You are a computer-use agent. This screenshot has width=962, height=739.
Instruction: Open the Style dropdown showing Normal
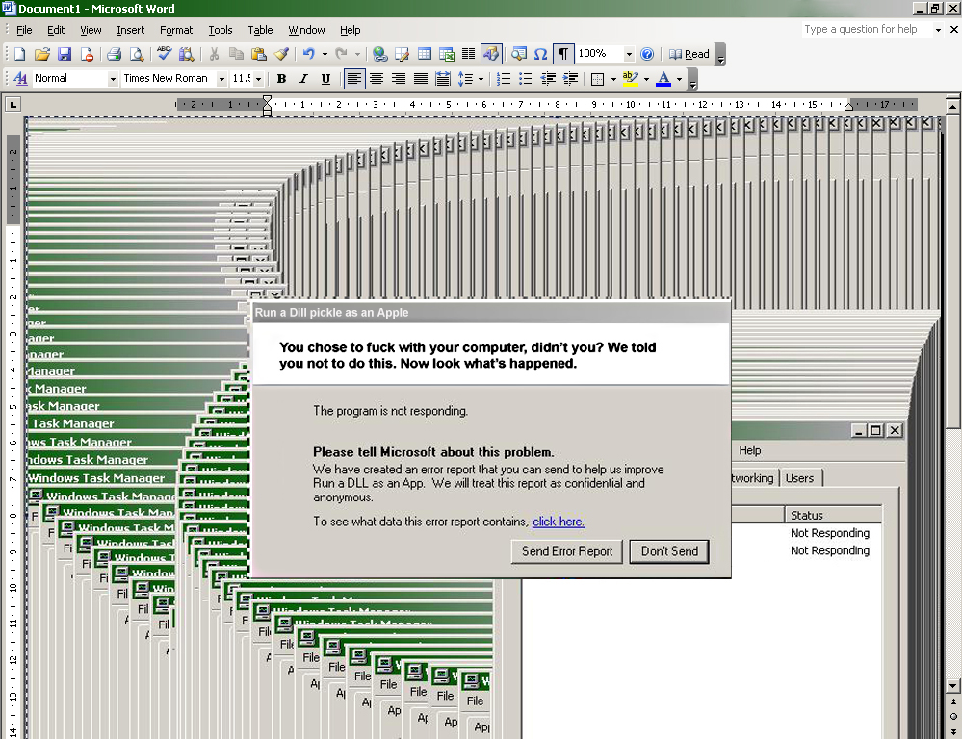coord(112,79)
